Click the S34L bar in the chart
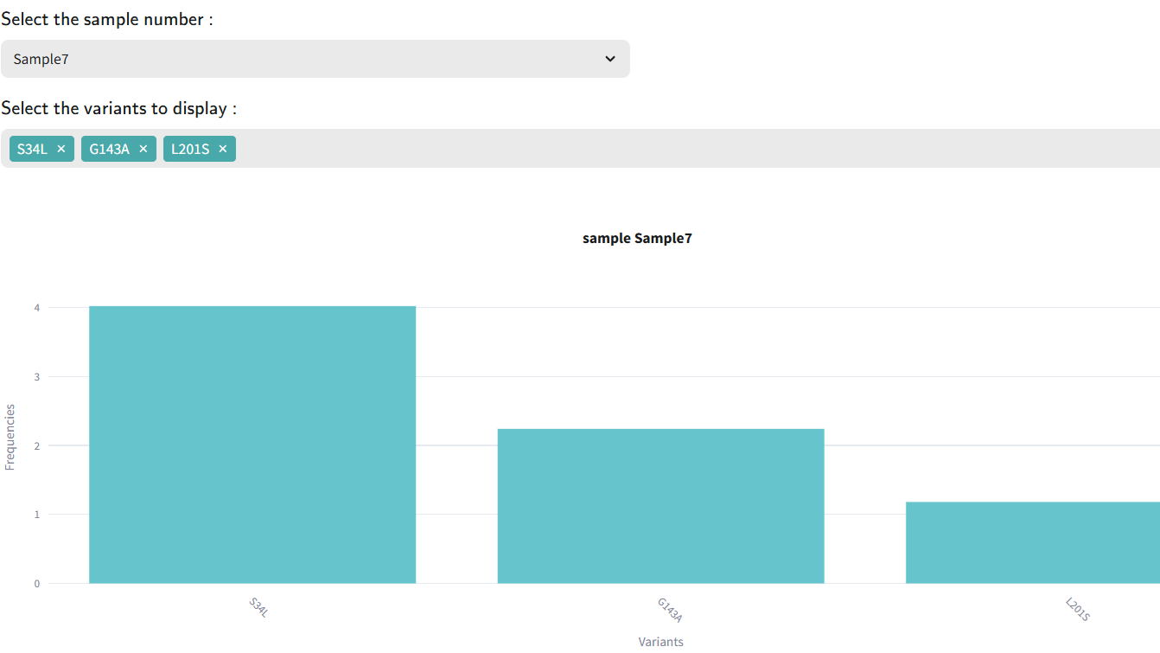The height and width of the screenshot is (653, 1160). [252, 445]
